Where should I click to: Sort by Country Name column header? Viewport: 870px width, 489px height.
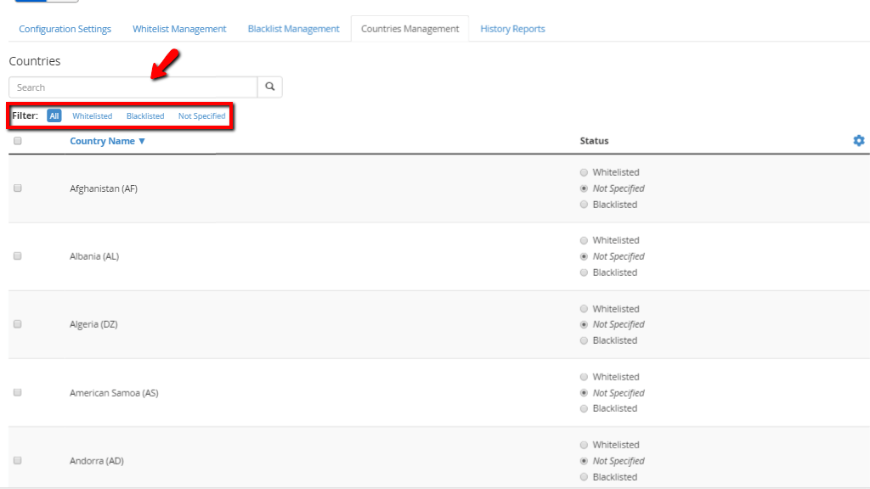click(107, 141)
